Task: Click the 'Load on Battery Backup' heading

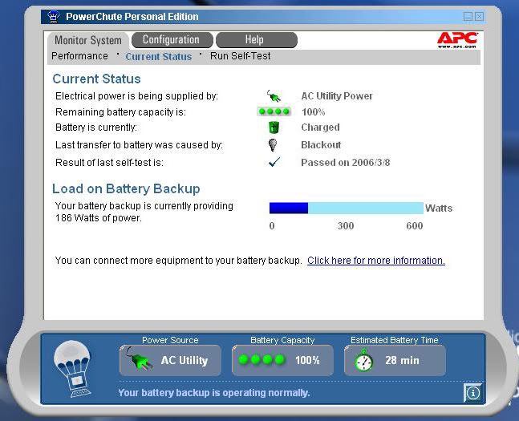Action: [x=126, y=188]
